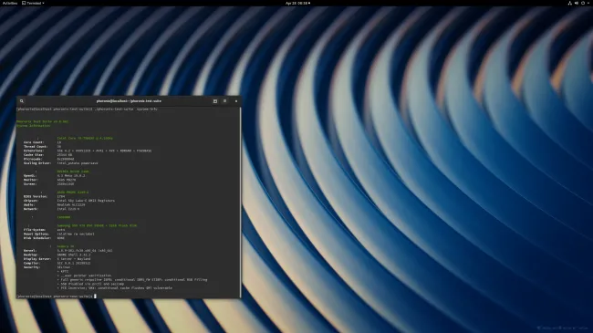The image size is (593, 333).
Task: Click the system menu arrow in top bar
Action: [588, 3]
